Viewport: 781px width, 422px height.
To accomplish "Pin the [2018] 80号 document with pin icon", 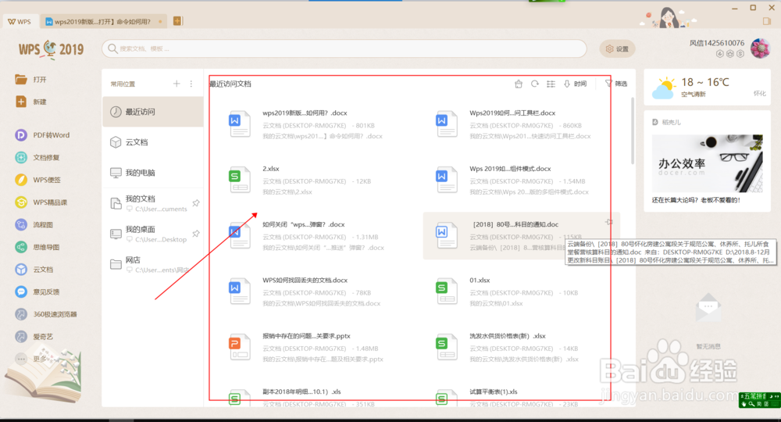I will tap(609, 222).
